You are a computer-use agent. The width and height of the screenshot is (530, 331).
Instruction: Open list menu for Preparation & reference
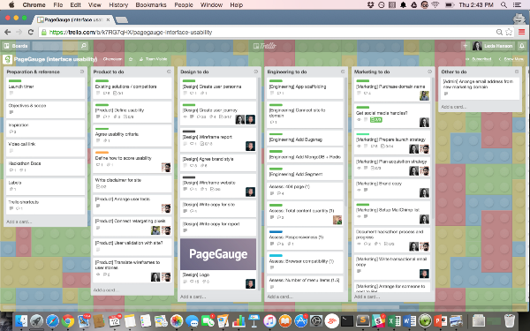pyautogui.click(x=82, y=71)
